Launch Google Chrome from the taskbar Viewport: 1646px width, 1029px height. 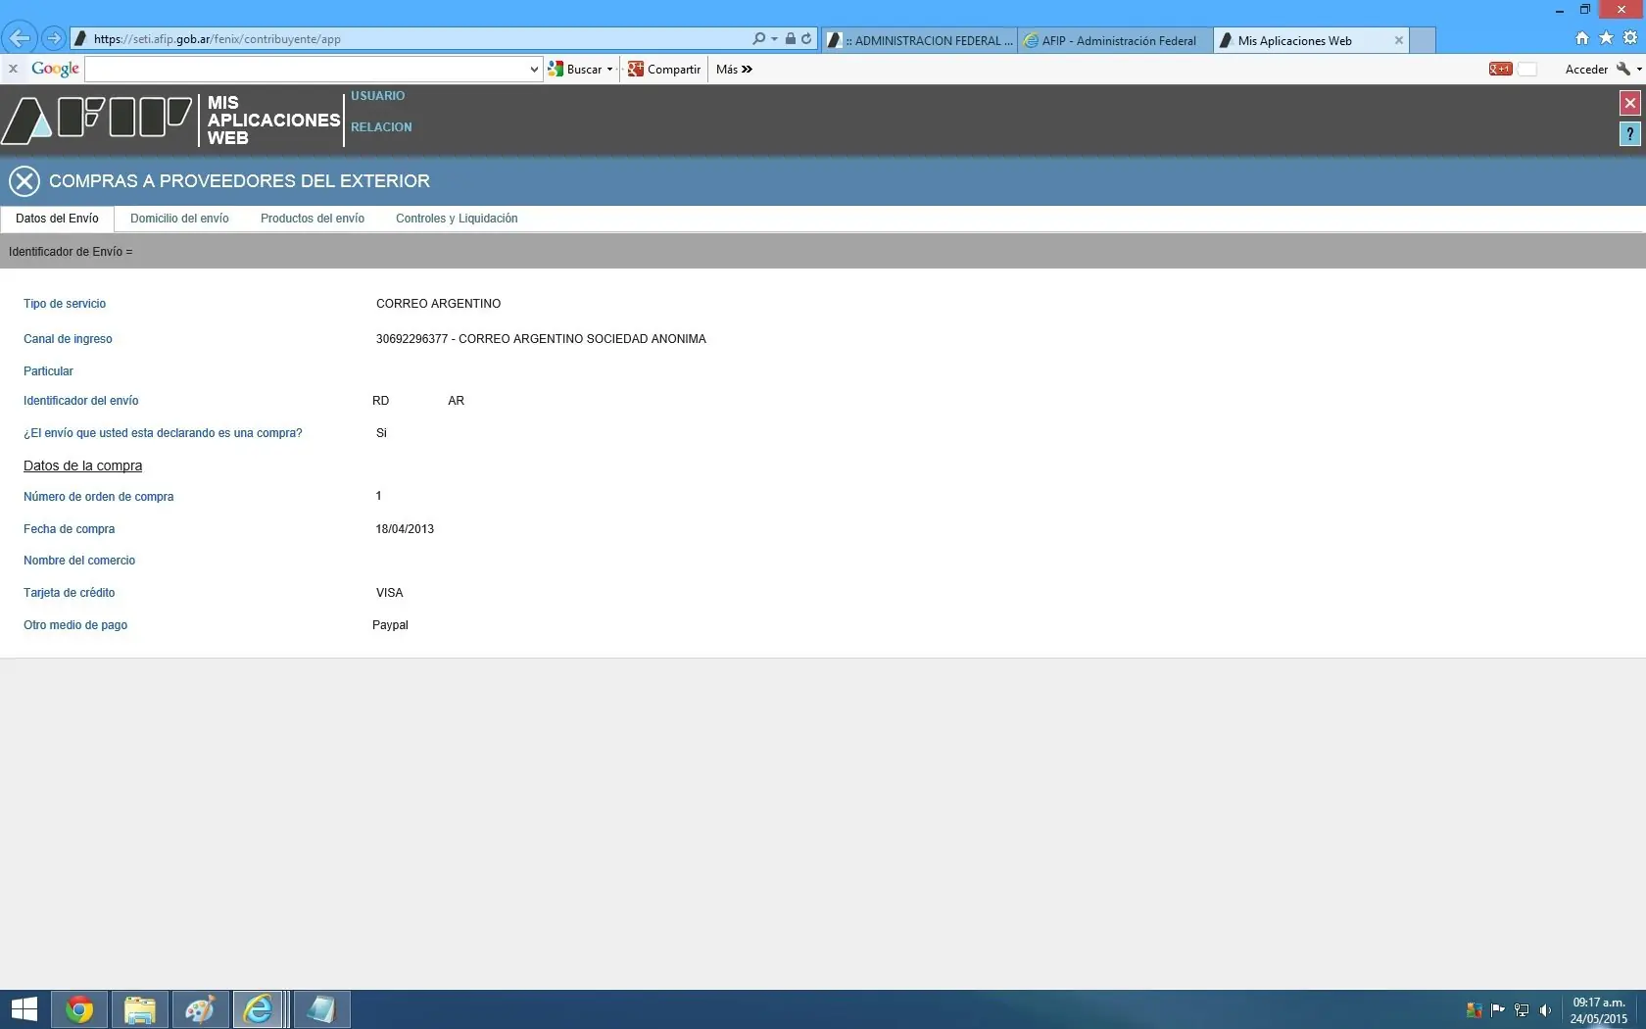(79, 1009)
